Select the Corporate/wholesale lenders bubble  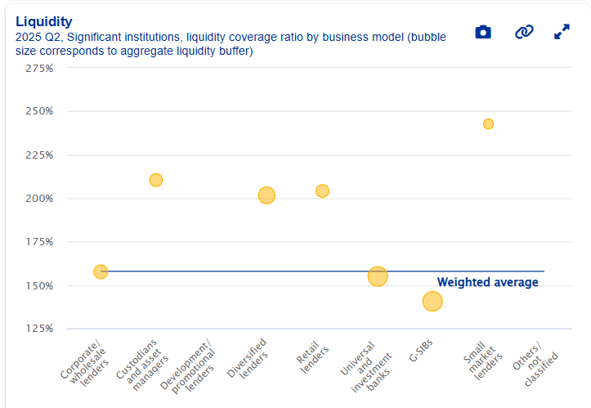tap(101, 271)
